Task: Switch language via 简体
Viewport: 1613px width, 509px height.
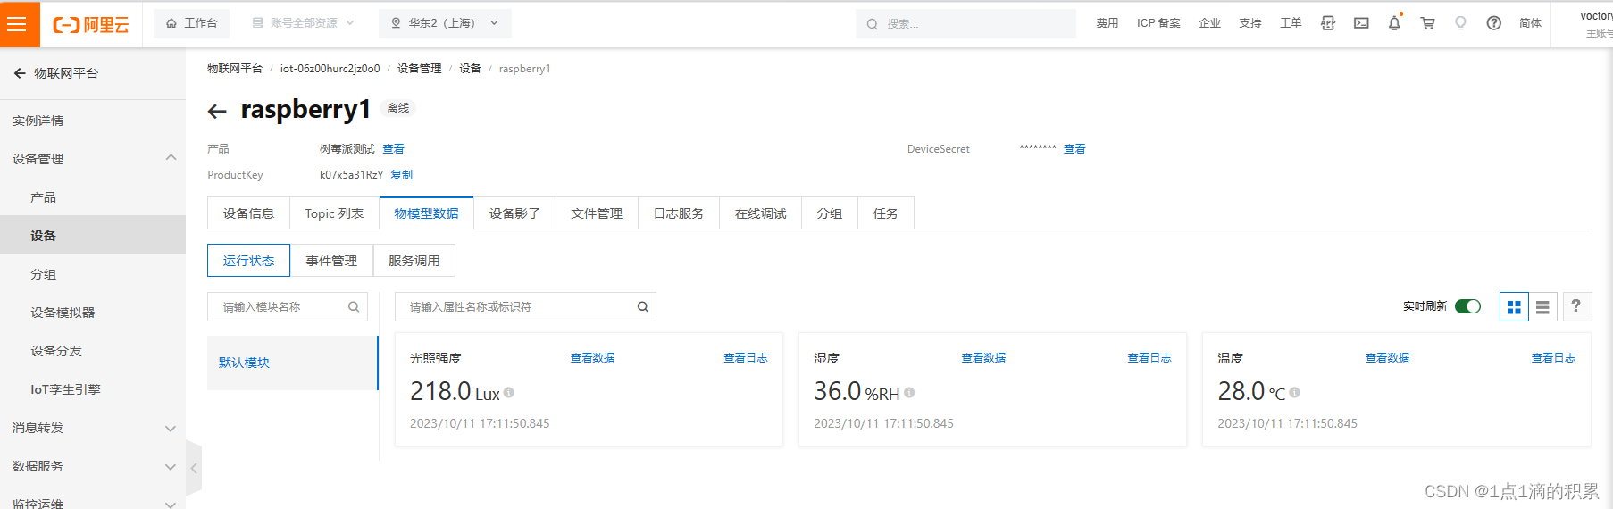Action: (x=1530, y=23)
